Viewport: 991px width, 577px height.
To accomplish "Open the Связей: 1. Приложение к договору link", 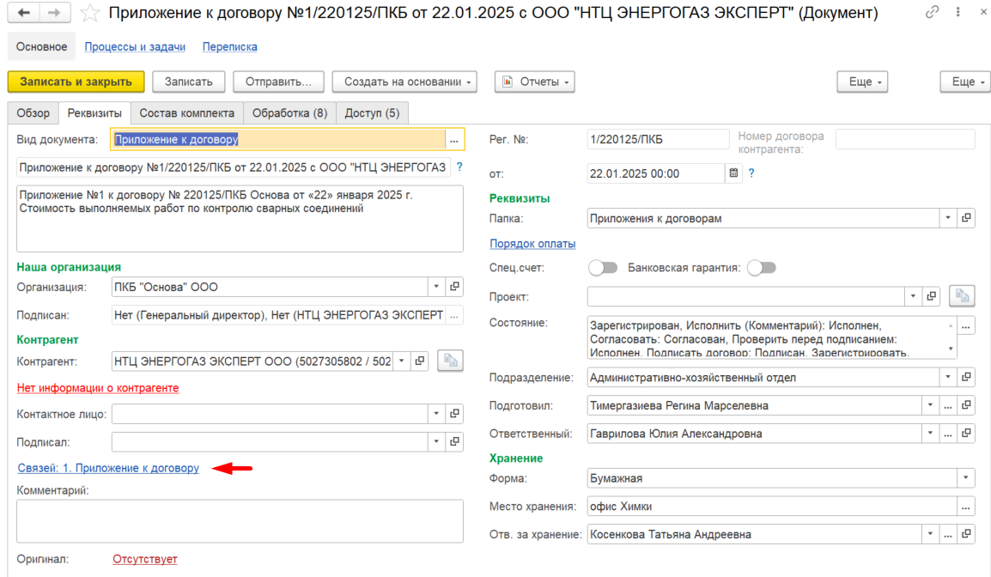I will tap(108, 468).
